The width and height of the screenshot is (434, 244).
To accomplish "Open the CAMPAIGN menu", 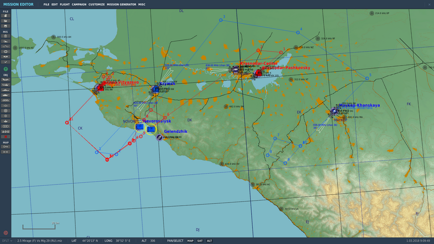I will 79,4.
